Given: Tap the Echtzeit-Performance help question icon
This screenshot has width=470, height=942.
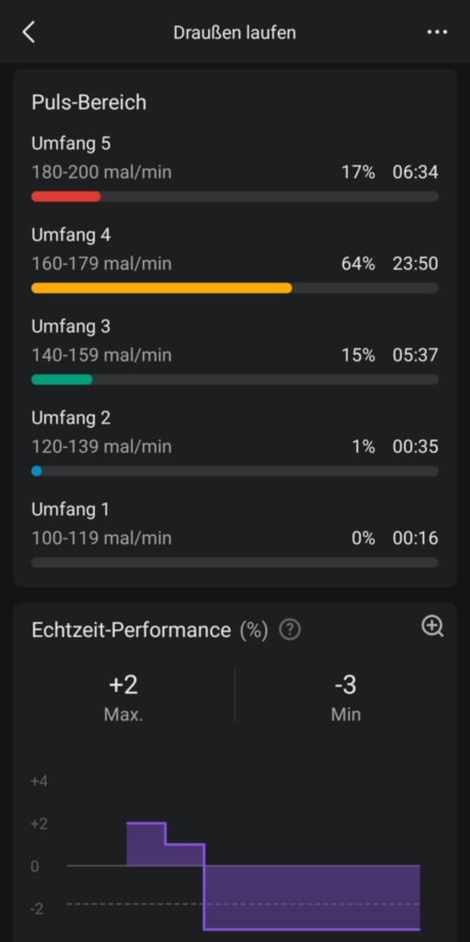Looking at the screenshot, I should pyautogui.click(x=290, y=630).
